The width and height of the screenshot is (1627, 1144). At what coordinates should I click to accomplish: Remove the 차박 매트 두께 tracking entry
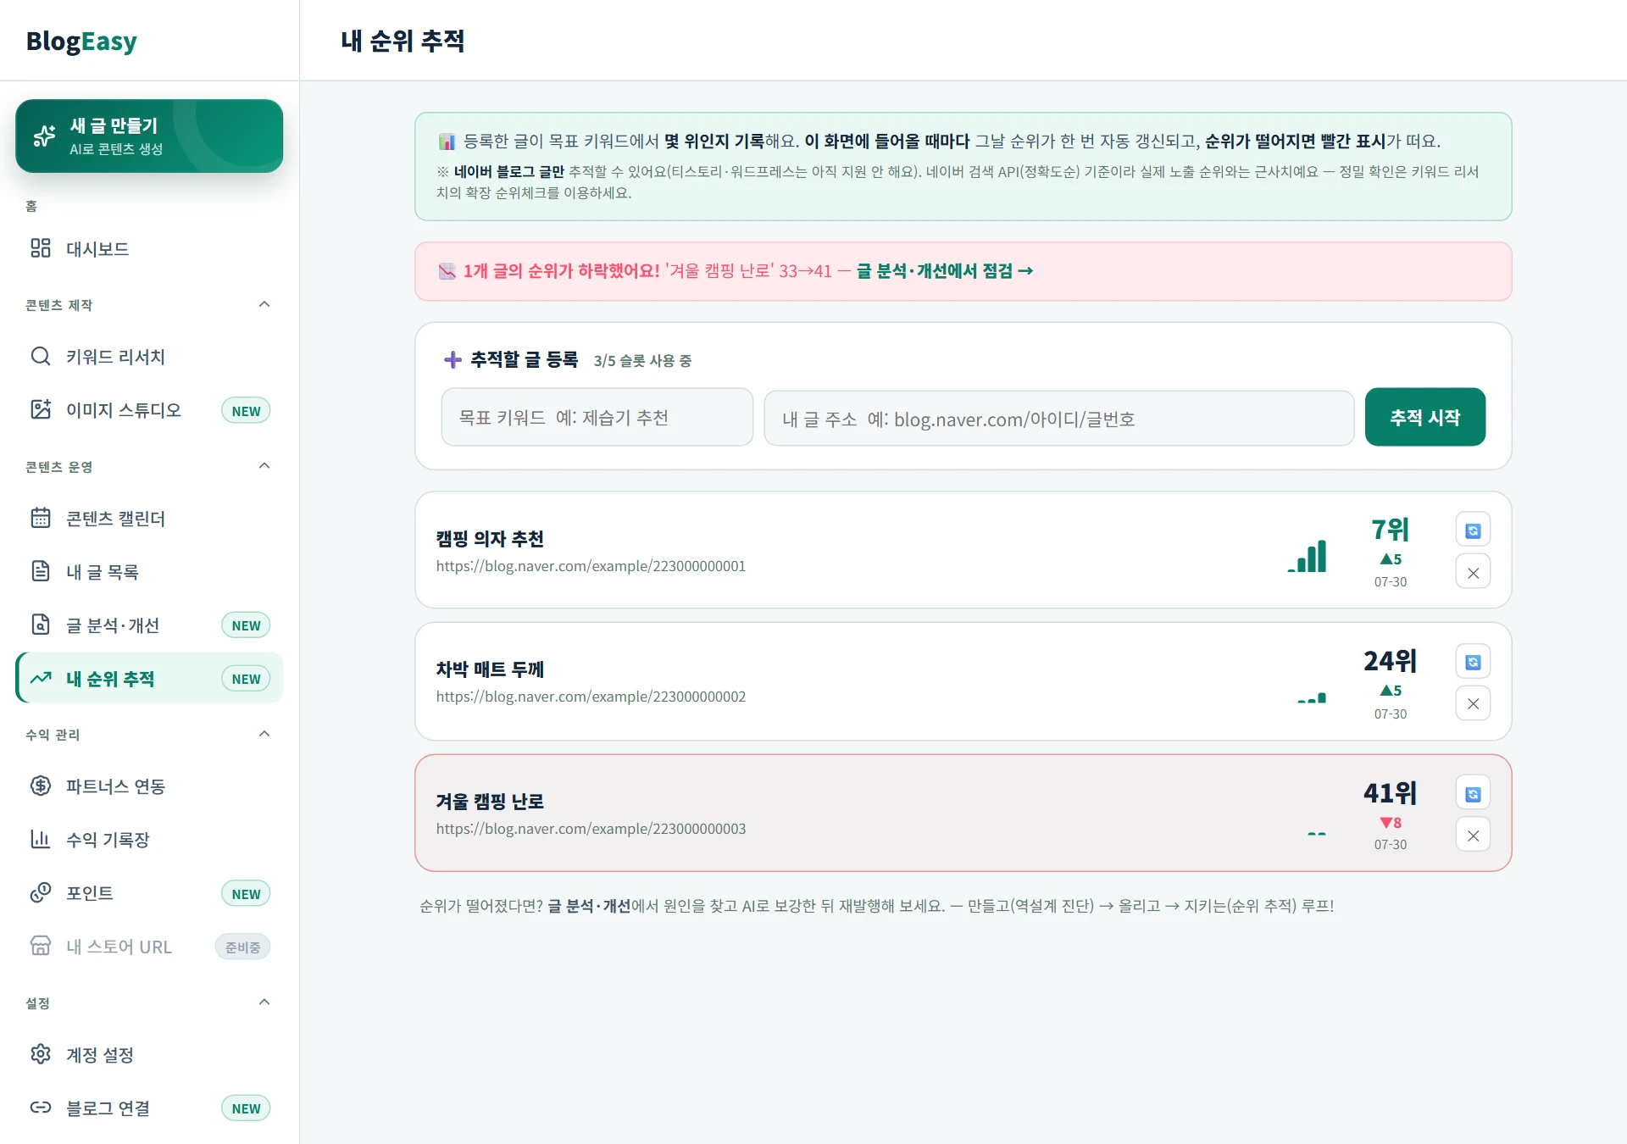click(x=1473, y=703)
